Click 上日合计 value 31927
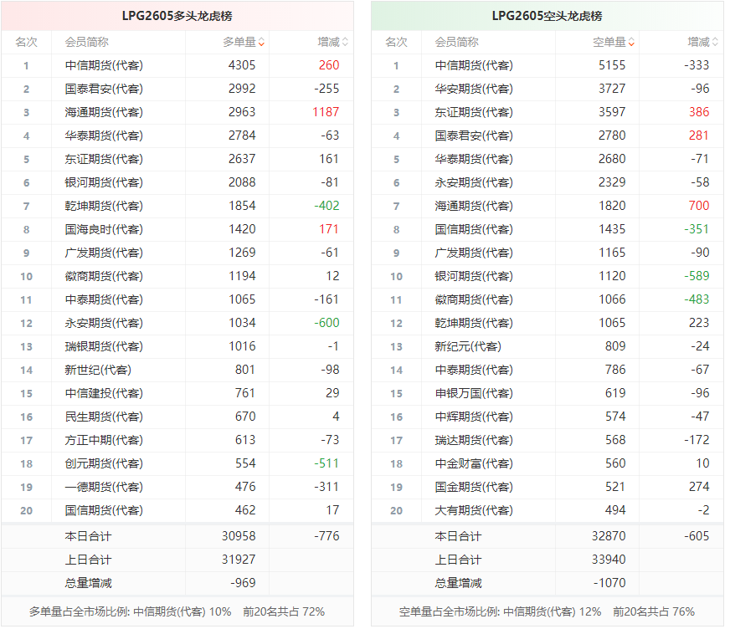The width and height of the screenshot is (730, 629). (239, 560)
